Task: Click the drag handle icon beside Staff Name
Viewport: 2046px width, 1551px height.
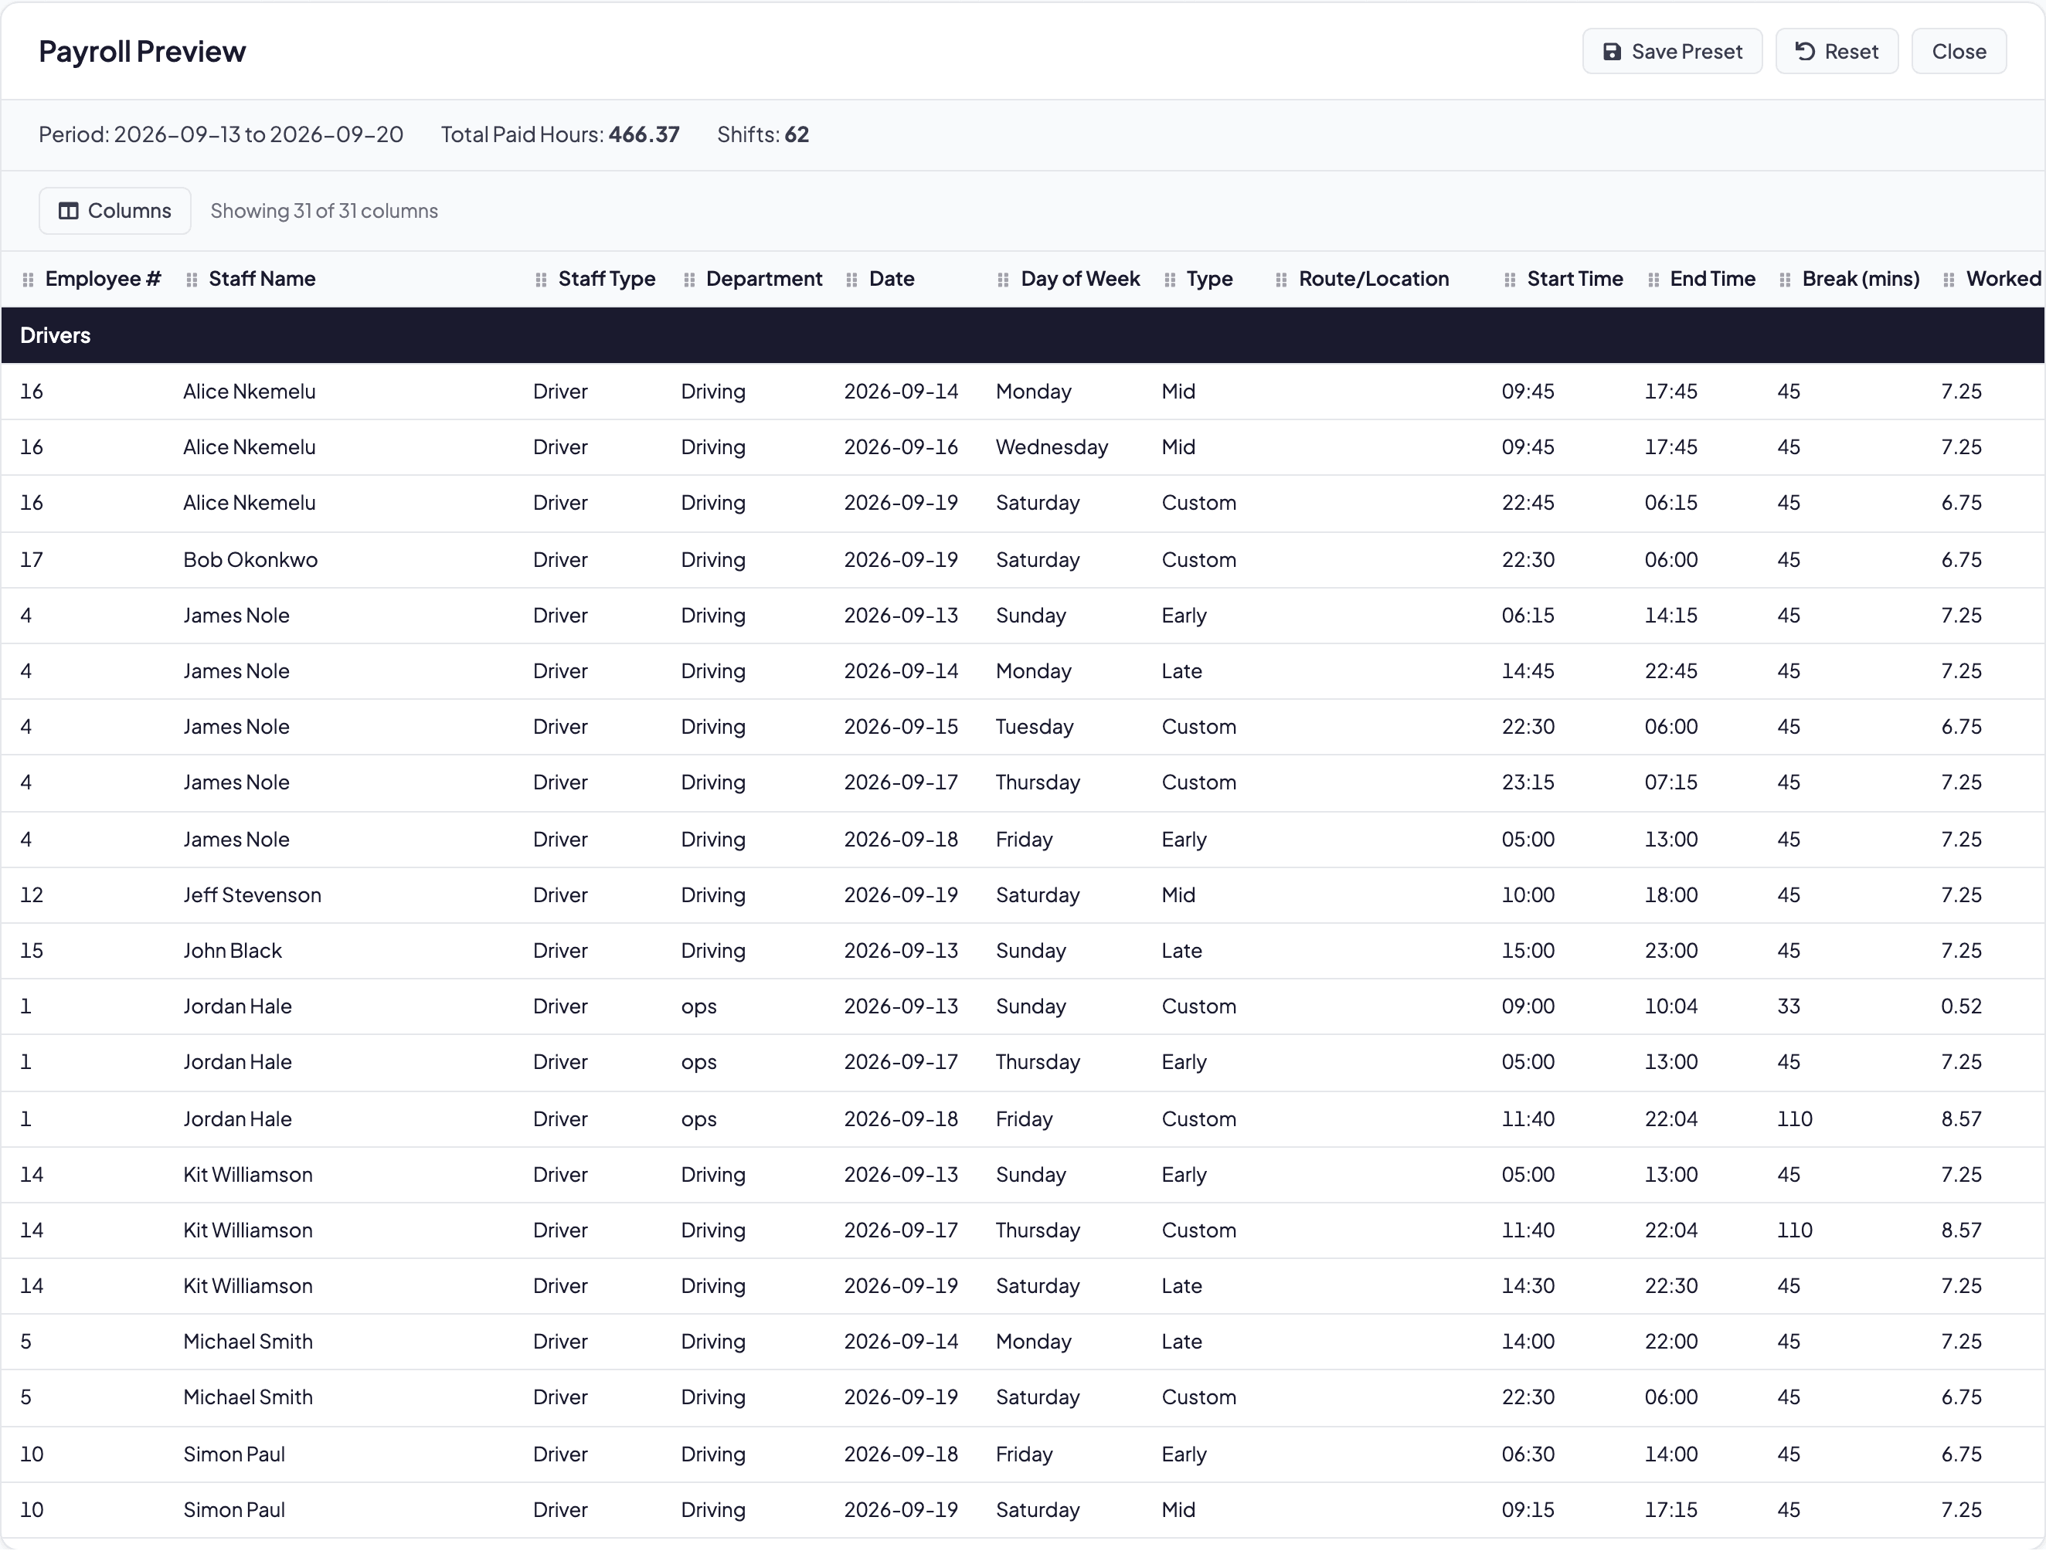Action: (x=192, y=280)
